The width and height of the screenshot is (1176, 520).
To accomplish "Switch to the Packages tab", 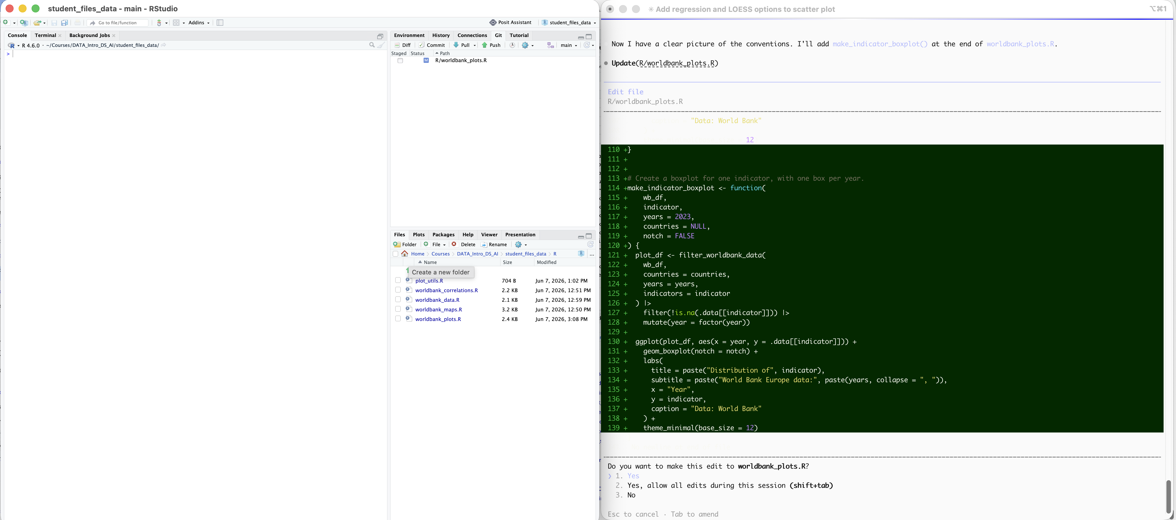I will 443,234.
